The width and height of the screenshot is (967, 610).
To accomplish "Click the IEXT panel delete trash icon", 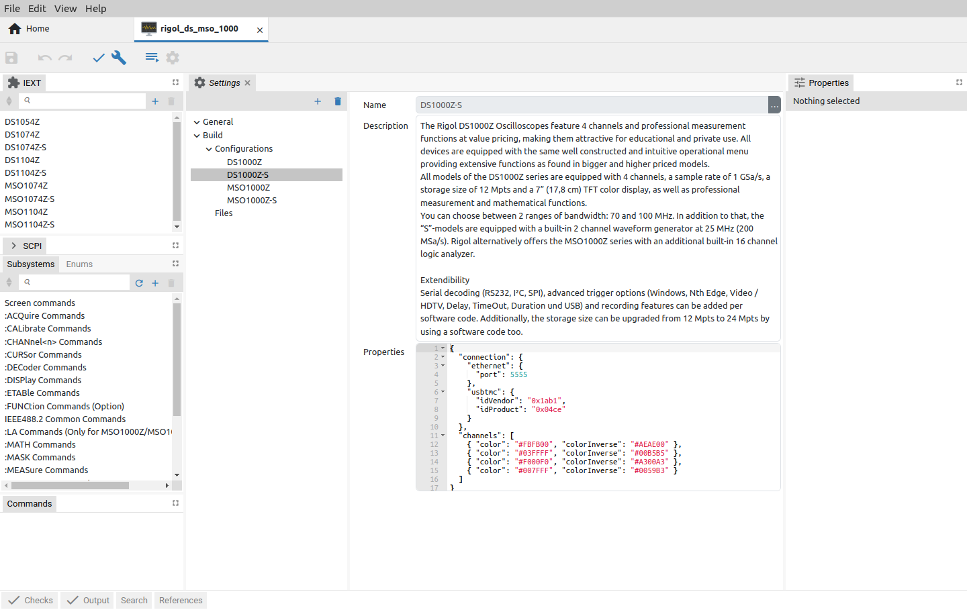I will point(171,101).
